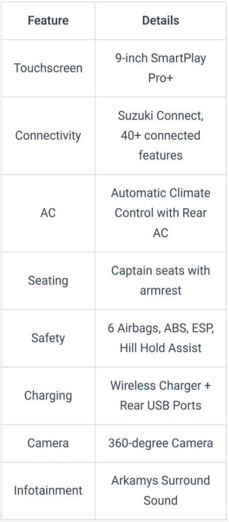Select Suzuki Connect details cell
This screenshot has height=522, width=229.
pyautogui.click(x=160, y=136)
